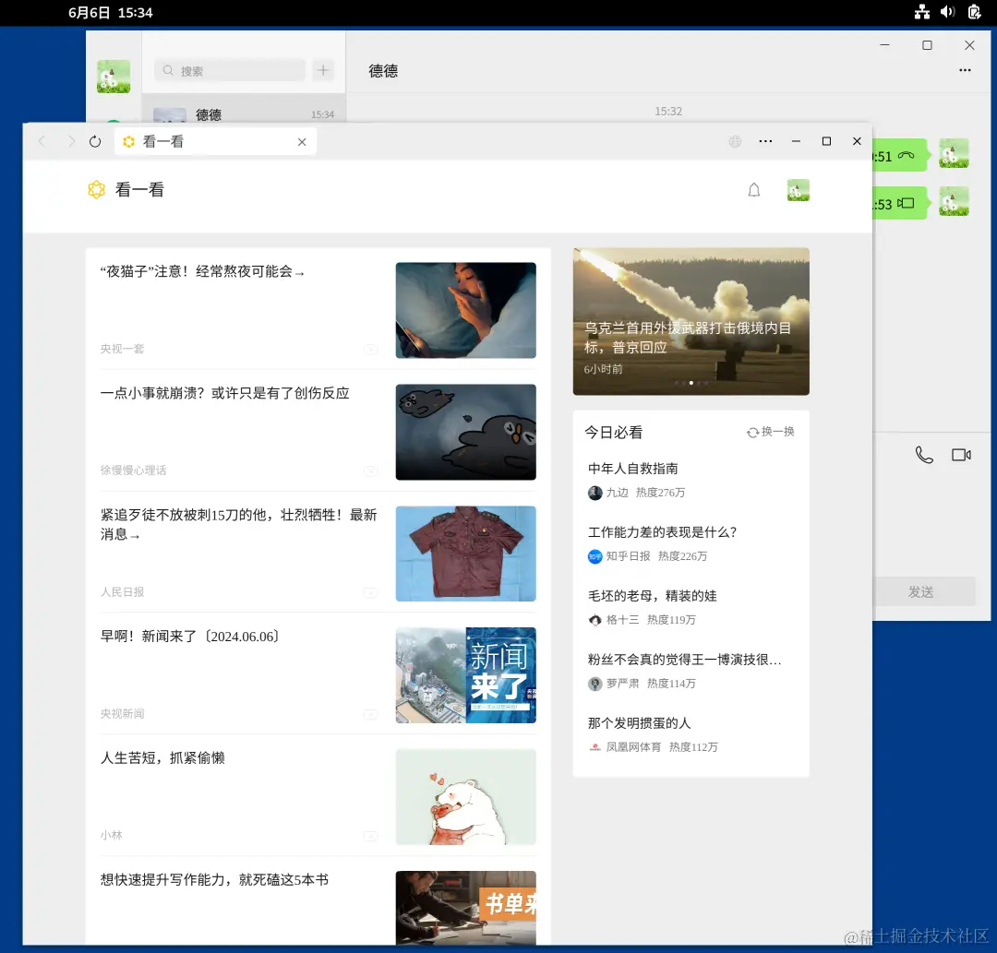This screenshot has width=997, height=953.
Task: Open 毛坯的老母，精装的娃
Action: [653, 596]
